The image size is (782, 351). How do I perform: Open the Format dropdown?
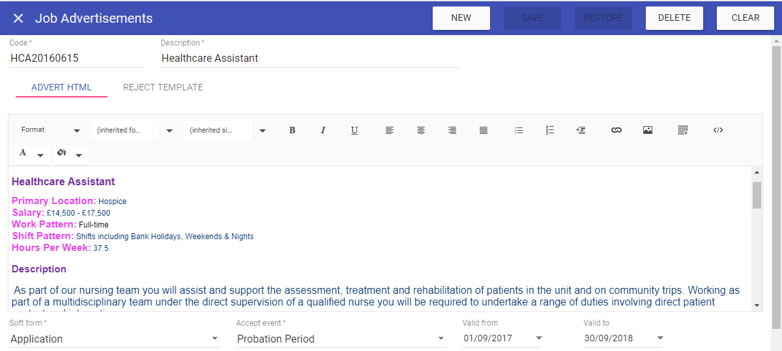coord(50,130)
